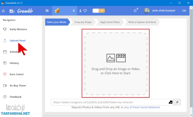Image resolution: width=193 pixels, height=117 pixels.
Task: Click the red heart Earn Coins icon
Action: [x=5, y=74]
